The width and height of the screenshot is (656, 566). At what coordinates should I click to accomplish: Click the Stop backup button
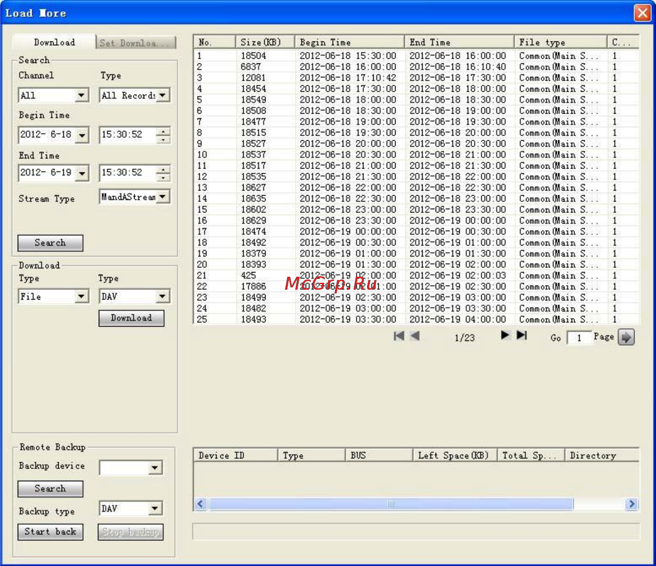130,532
